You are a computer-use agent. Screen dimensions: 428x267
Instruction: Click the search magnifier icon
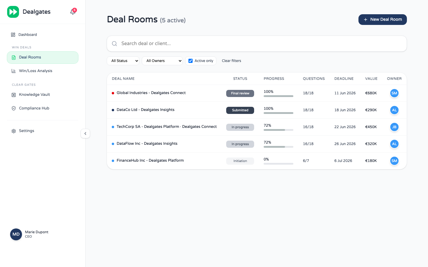tap(114, 44)
